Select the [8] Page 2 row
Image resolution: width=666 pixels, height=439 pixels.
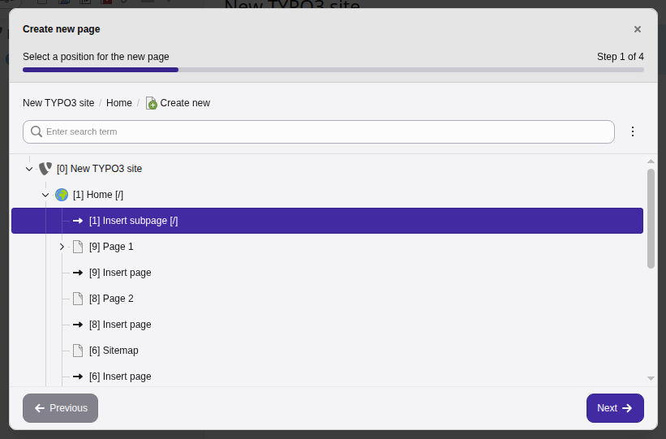327,299
